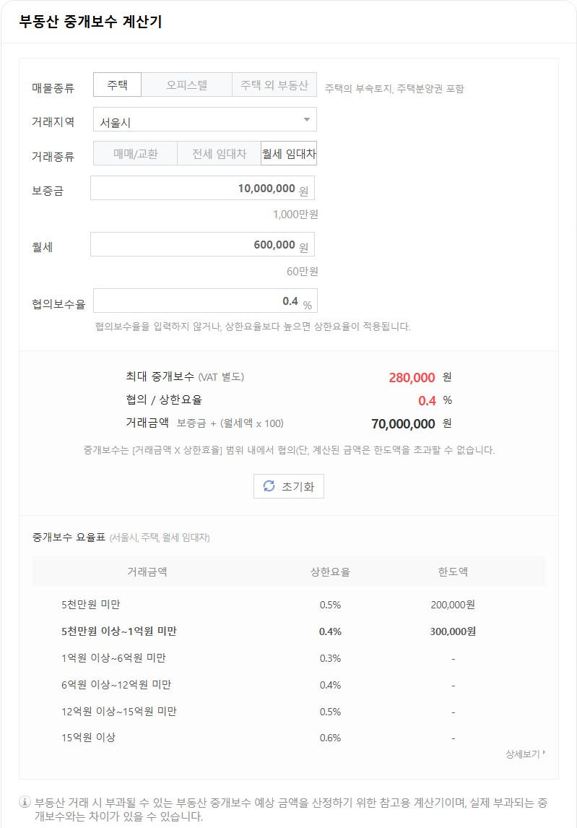The height and width of the screenshot is (828, 577).
Task: Click the dropdown arrow on the 서울시 selector
Action: (307, 118)
